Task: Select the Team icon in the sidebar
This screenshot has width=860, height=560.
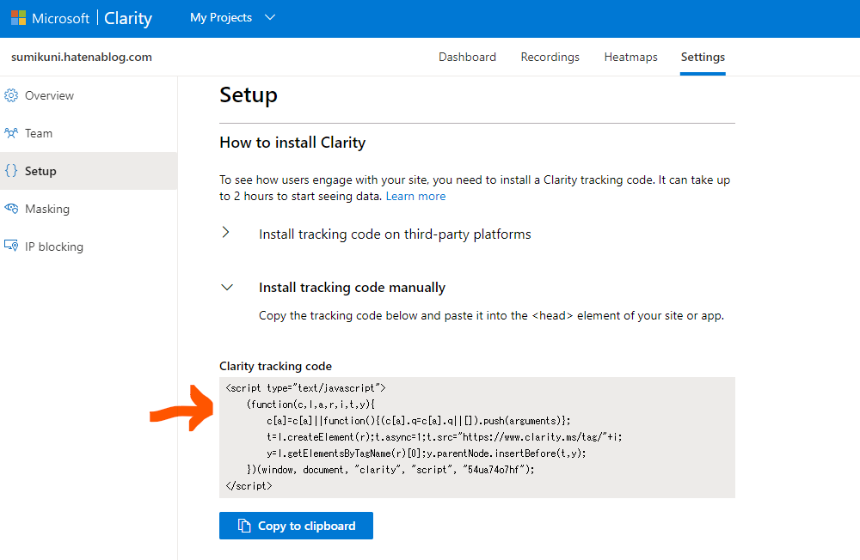Action: click(12, 133)
